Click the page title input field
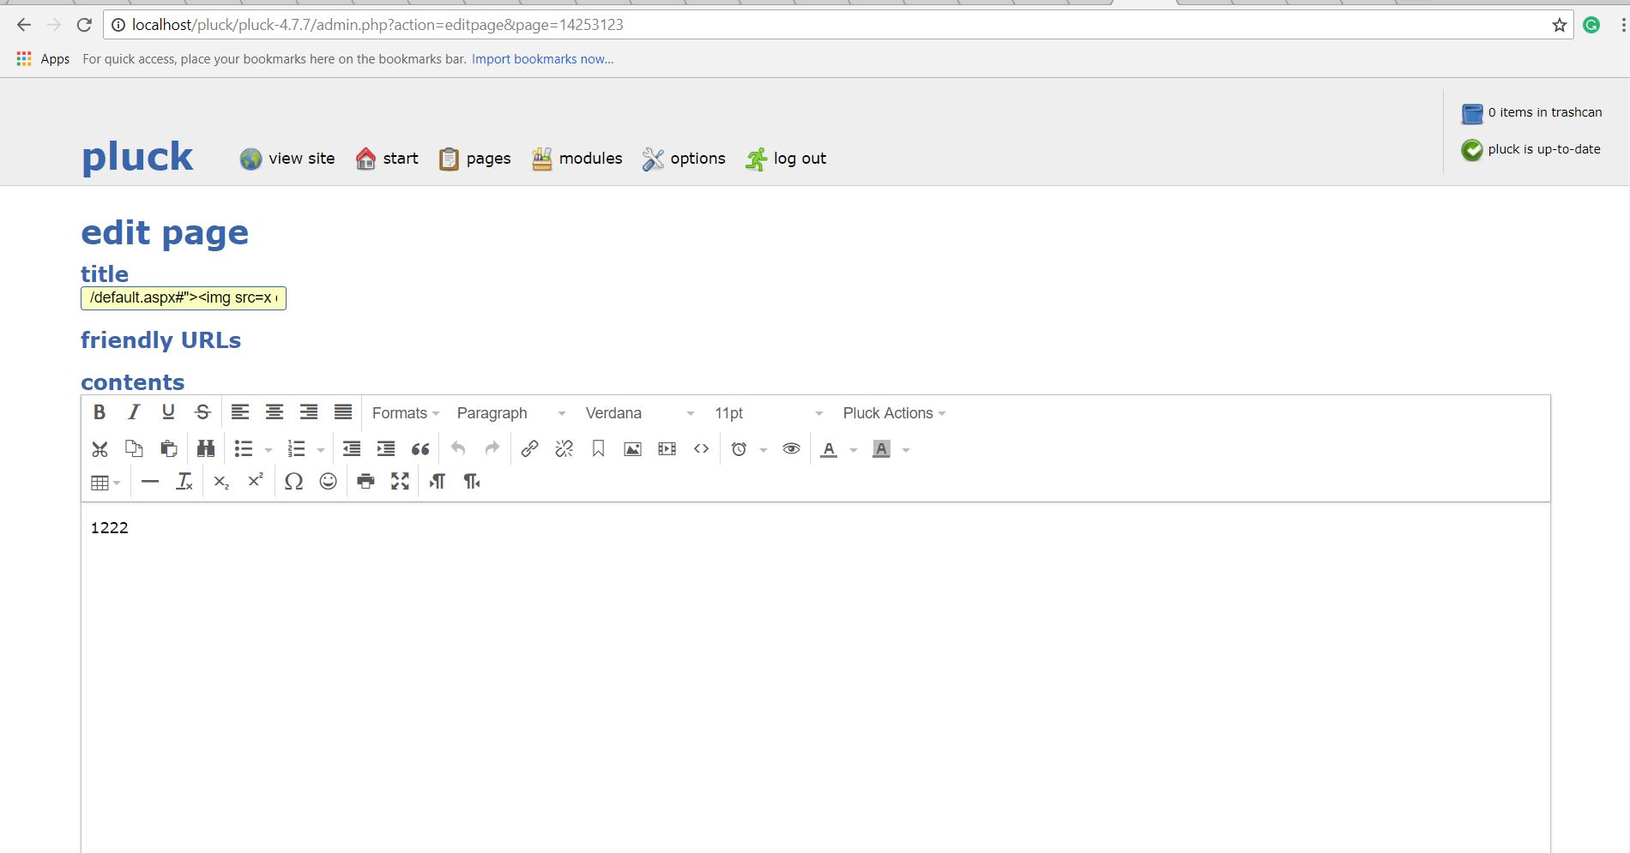 pyautogui.click(x=184, y=298)
